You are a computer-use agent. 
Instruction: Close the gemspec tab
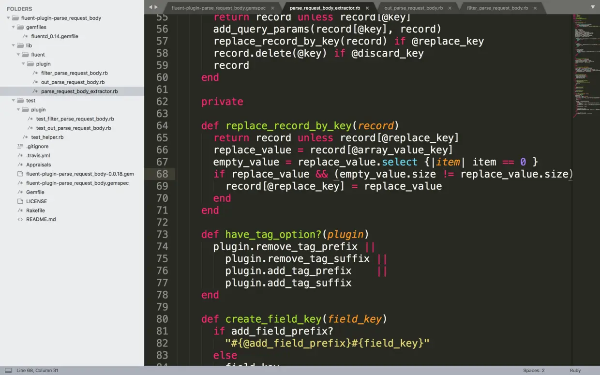point(272,8)
